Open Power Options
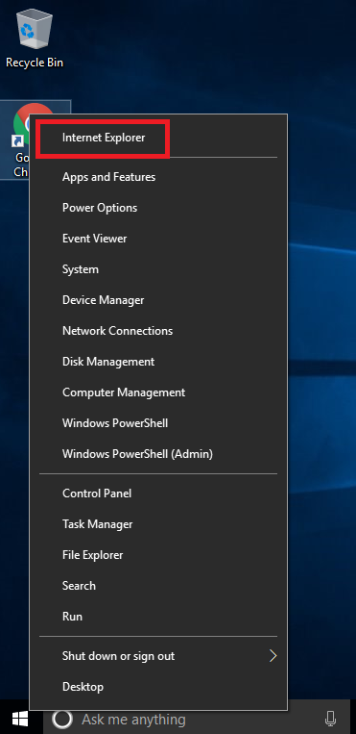Image resolution: width=356 pixels, height=734 pixels. point(158,208)
